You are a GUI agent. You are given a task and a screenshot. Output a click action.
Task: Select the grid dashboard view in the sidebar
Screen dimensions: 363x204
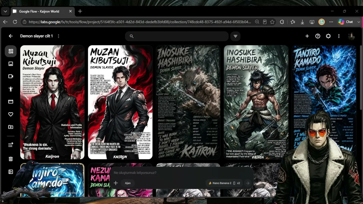tap(11, 51)
